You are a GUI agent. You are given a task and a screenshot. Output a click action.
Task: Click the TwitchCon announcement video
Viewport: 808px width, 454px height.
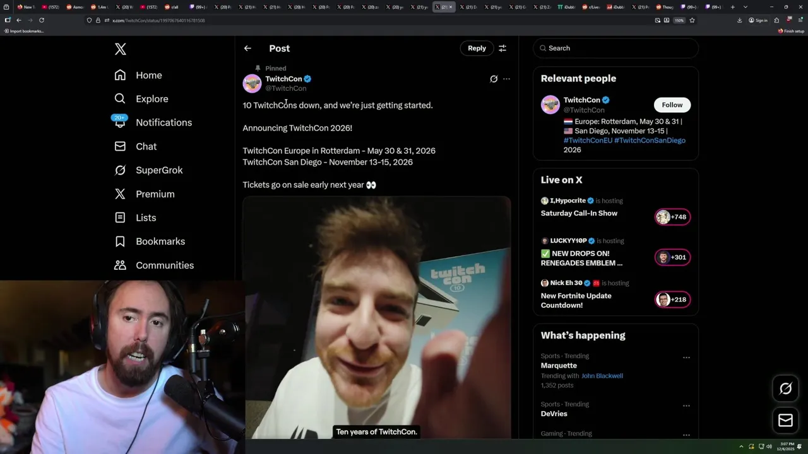coord(377,317)
